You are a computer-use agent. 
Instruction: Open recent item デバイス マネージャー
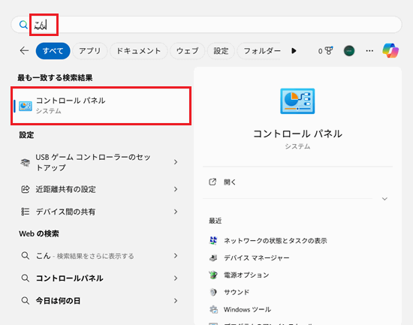[257, 258]
